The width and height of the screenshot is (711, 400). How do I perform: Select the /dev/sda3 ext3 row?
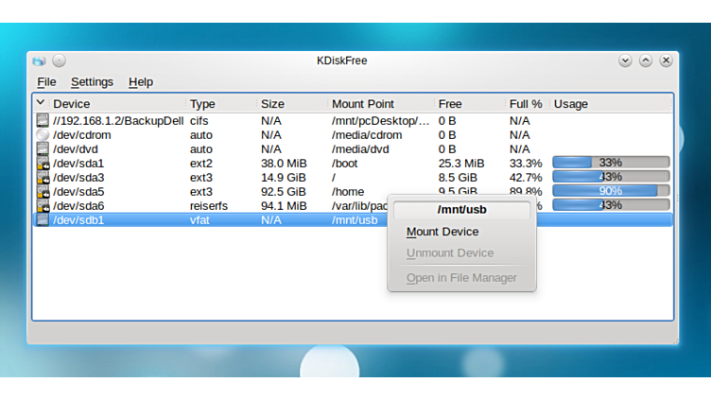(x=201, y=178)
